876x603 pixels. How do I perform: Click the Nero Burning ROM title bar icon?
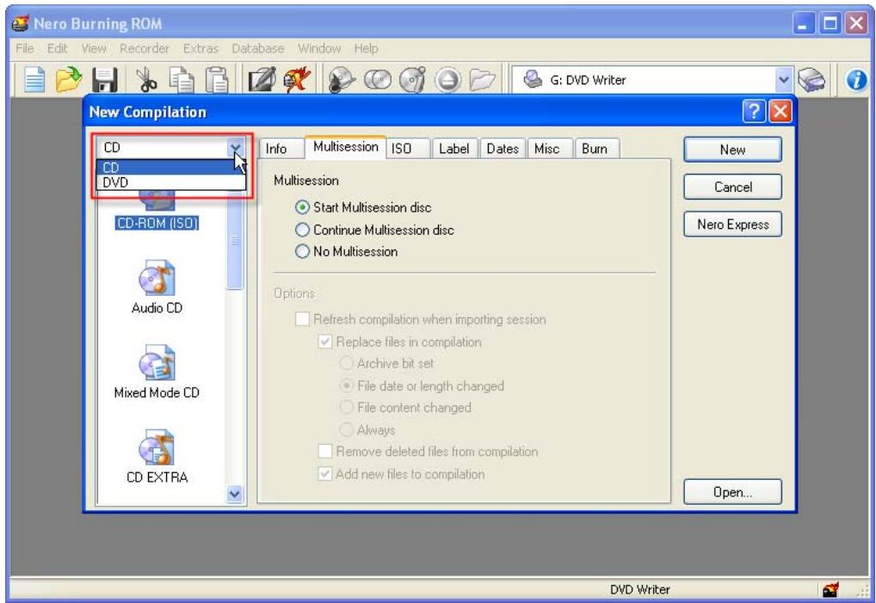21,23
